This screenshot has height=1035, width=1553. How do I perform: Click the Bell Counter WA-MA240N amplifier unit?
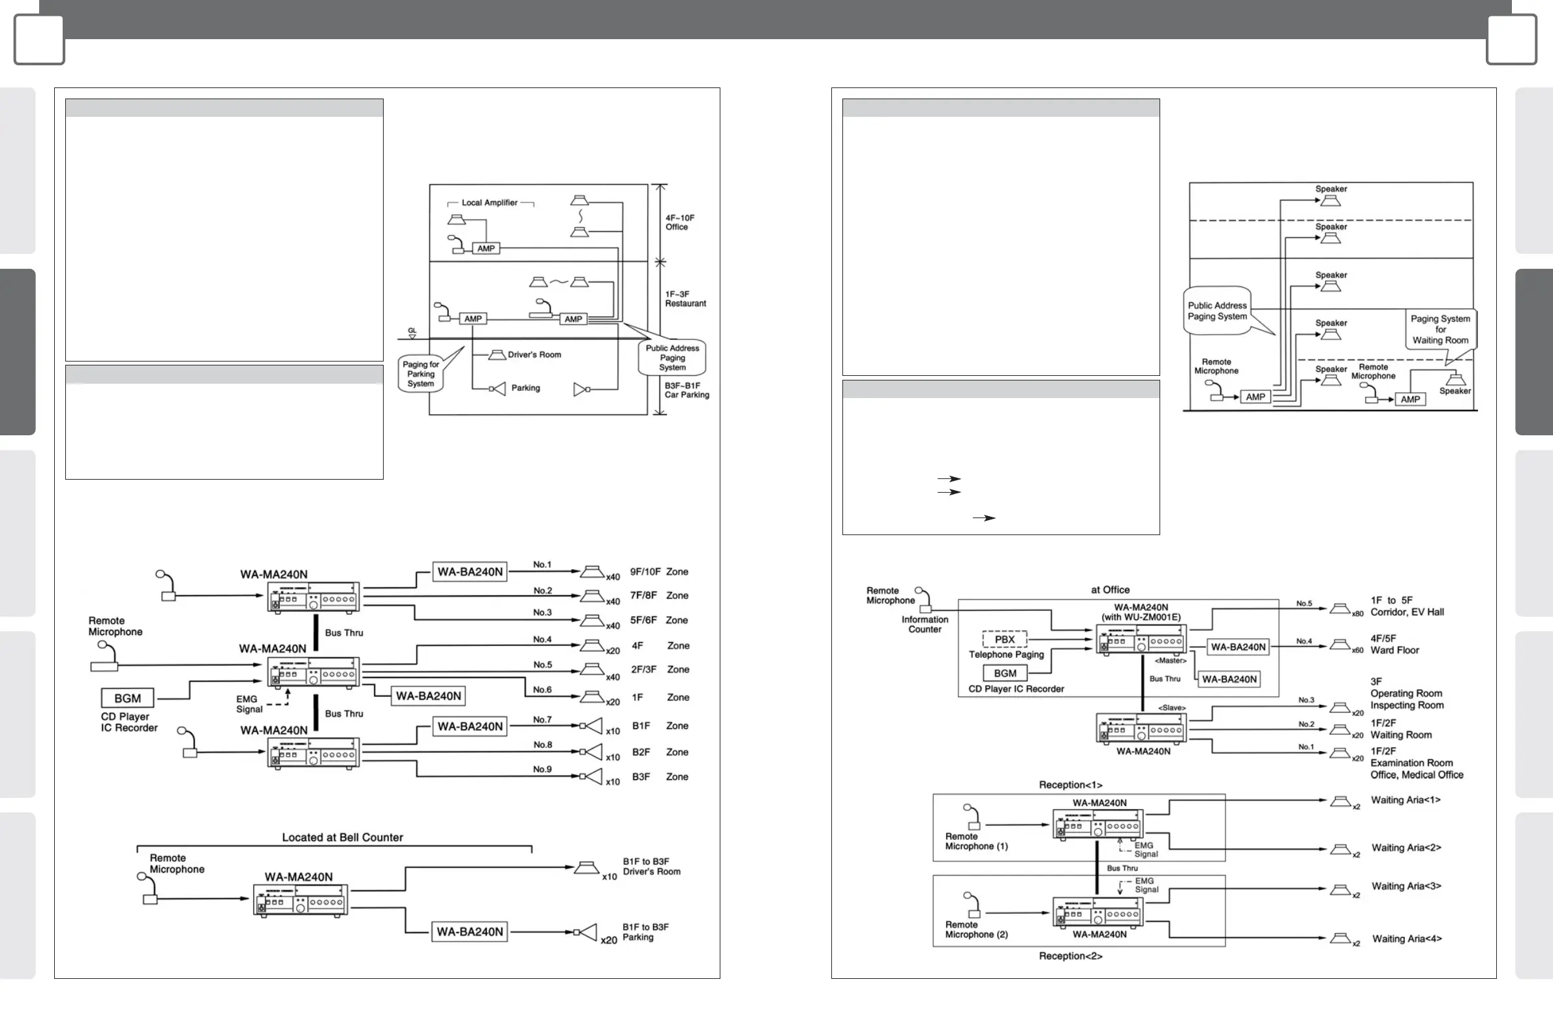(x=300, y=903)
